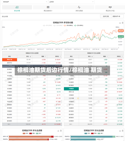
Task: Click position value 38,617 in short table
Action: point(90,60)
